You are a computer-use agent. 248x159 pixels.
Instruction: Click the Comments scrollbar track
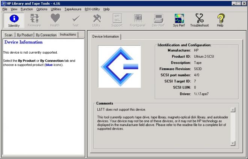click(233, 126)
